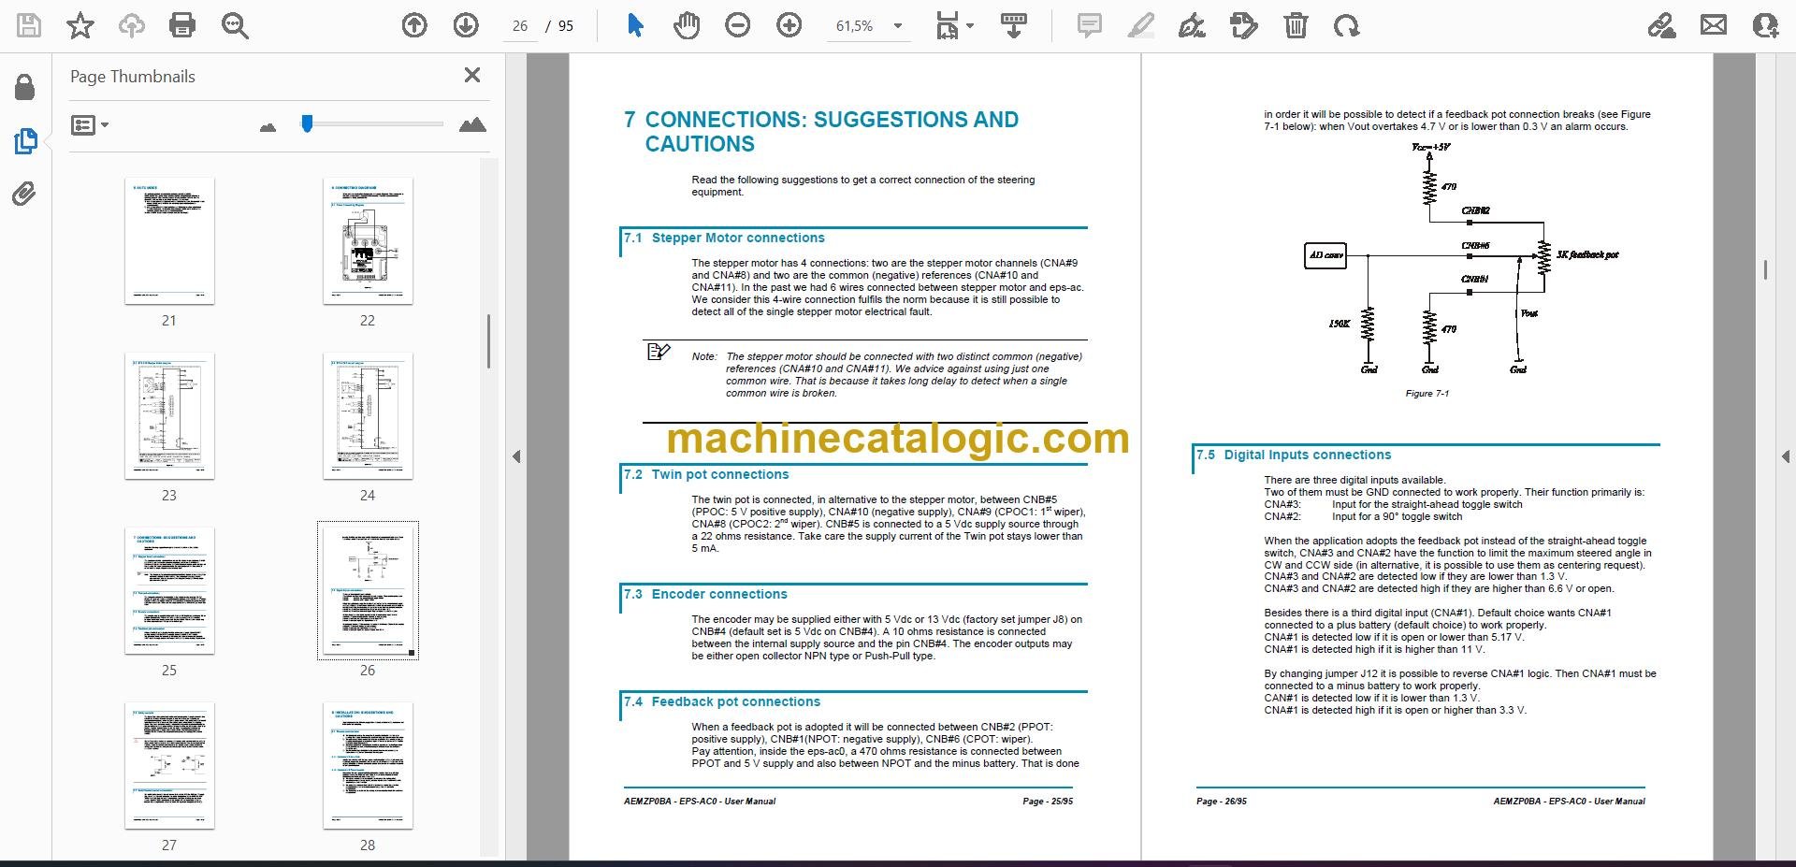Open the sign document pen tool
1796x867 pixels.
coord(1192,25)
